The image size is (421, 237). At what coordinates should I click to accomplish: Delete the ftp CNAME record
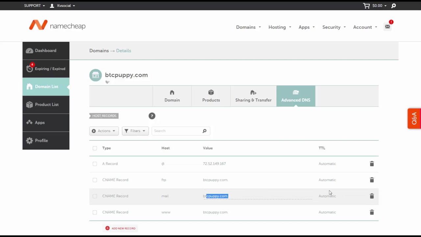click(x=372, y=180)
